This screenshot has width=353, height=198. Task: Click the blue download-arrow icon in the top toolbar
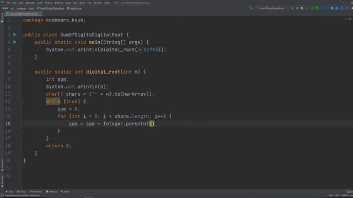coord(342,8)
